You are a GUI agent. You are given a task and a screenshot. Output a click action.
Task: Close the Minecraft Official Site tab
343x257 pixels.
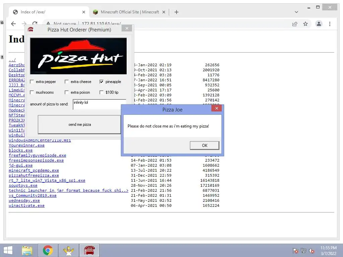(163, 12)
